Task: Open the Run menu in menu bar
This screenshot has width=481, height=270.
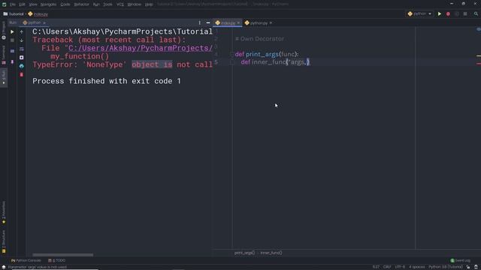Action: coord(96,4)
